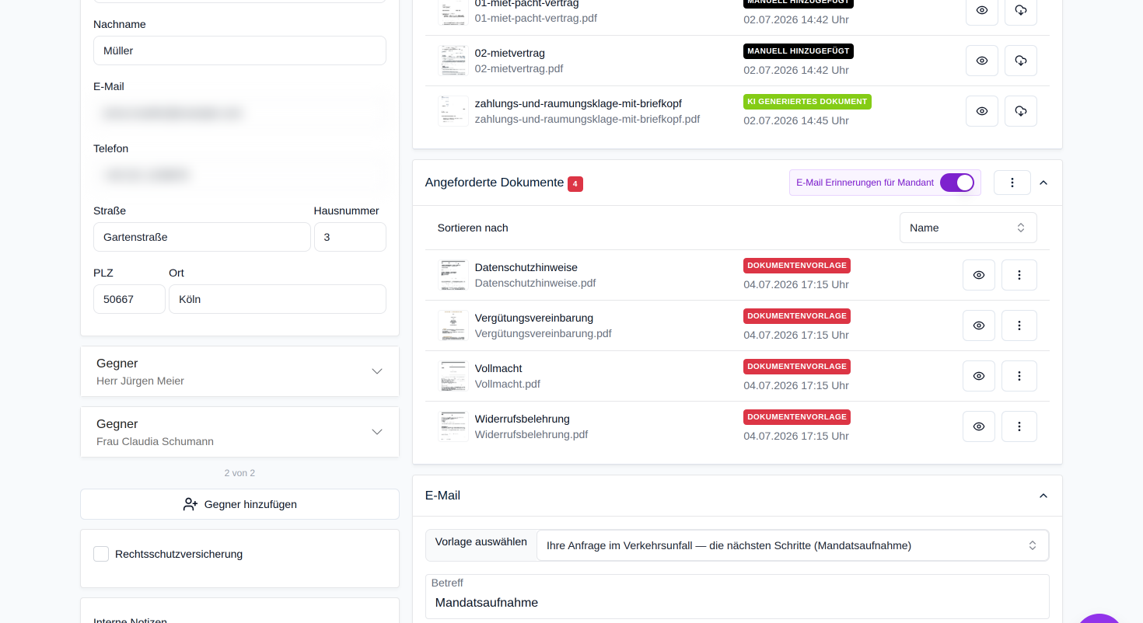
Task: Click the file name Vollmacht.pdf
Action: pos(508,384)
